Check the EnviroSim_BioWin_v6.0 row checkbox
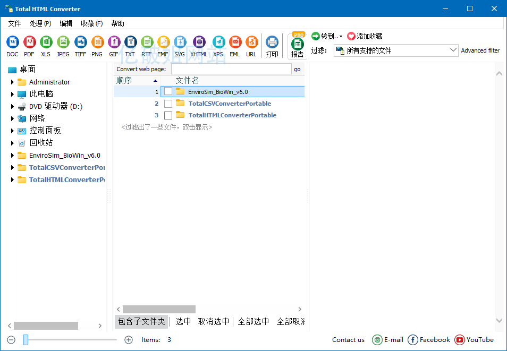This screenshot has height=351, width=507. pos(168,91)
